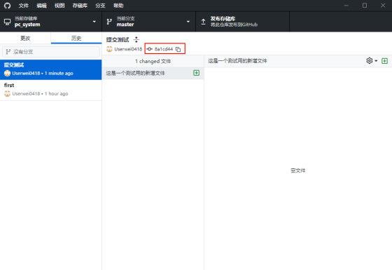Click the commit node icon before 8a1cd44
This screenshot has height=270, width=392.
[149, 49]
